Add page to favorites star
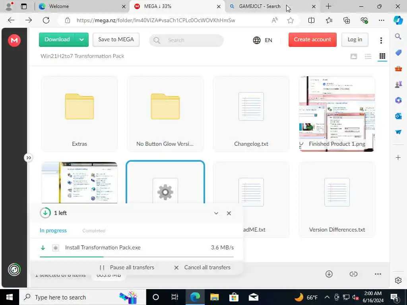Image resolution: width=407 pixels, height=305 pixels. [x=291, y=20]
